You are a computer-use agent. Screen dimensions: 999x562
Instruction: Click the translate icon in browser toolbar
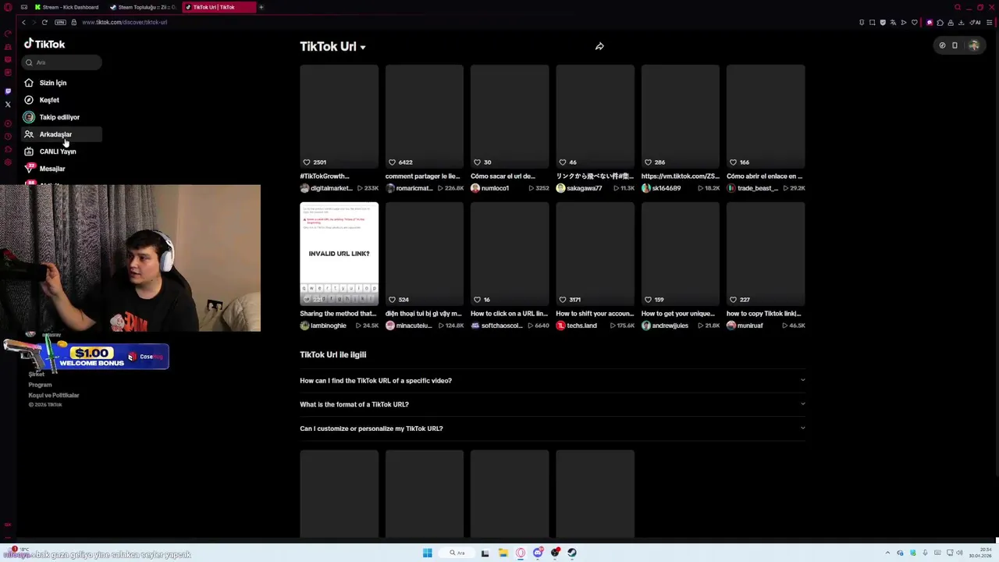pyautogui.click(x=893, y=23)
